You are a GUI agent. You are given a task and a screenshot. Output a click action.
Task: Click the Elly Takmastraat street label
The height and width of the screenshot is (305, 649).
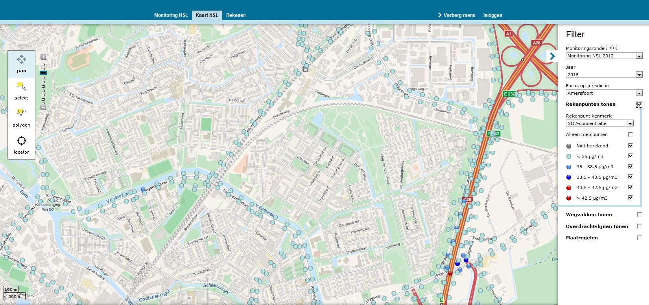[81, 98]
